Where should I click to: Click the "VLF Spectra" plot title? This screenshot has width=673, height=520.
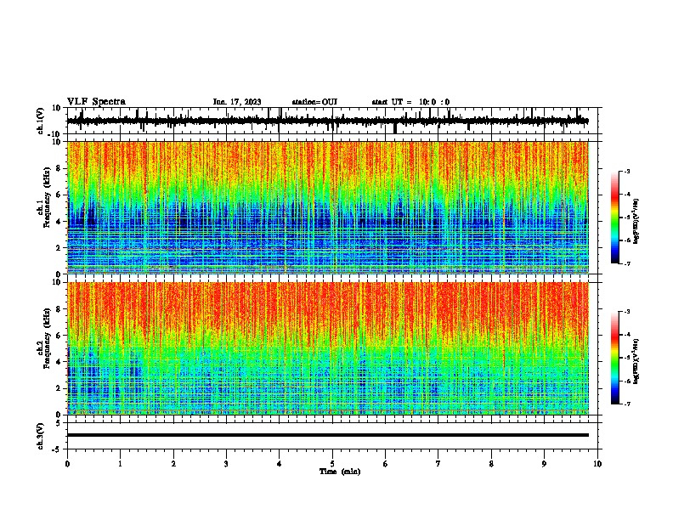(x=96, y=102)
